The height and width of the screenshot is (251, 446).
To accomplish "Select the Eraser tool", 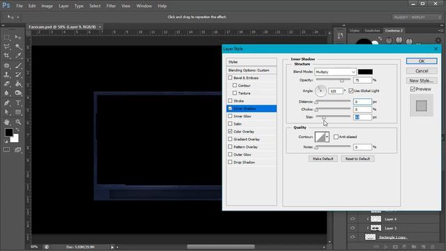I will point(7,84).
